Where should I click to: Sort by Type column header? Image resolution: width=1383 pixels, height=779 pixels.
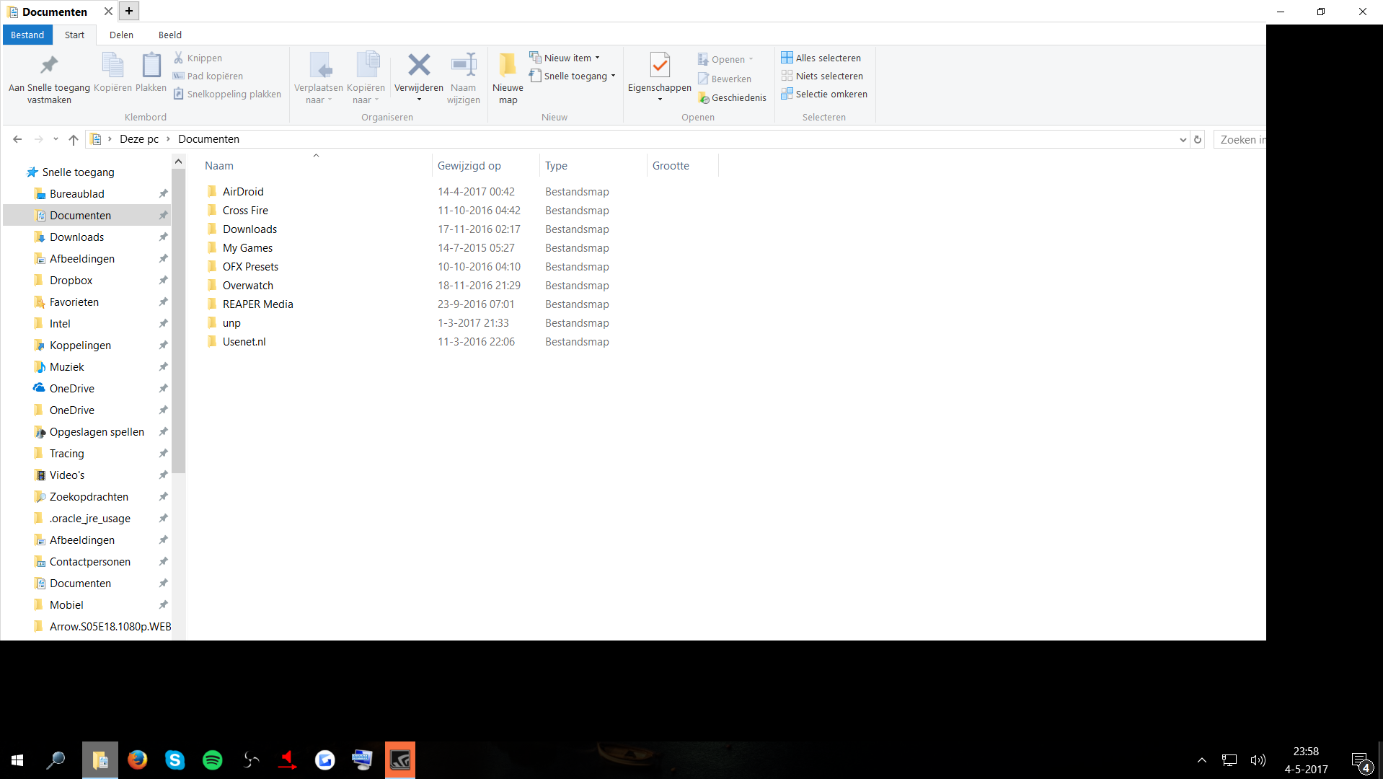pyautogui.click(x=593, y=165)
